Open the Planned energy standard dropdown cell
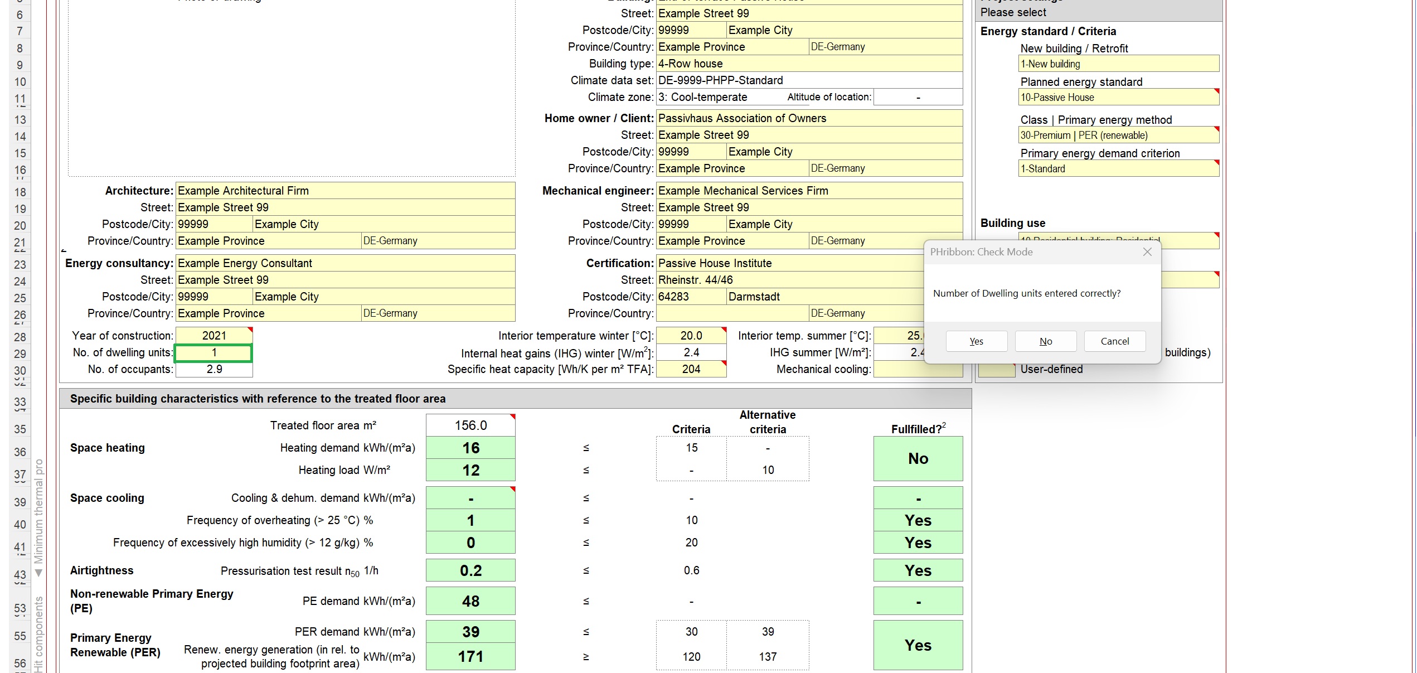Viewport: 1417px width, 673px height. (1118, 98)
